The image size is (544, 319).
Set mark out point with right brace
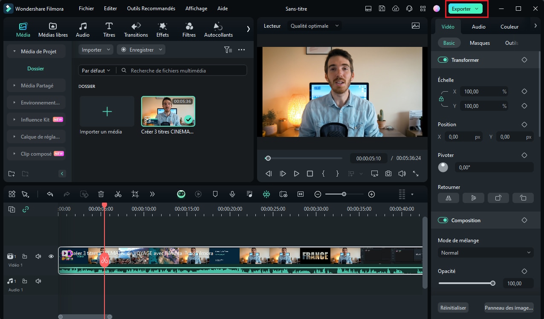(337, 174)
